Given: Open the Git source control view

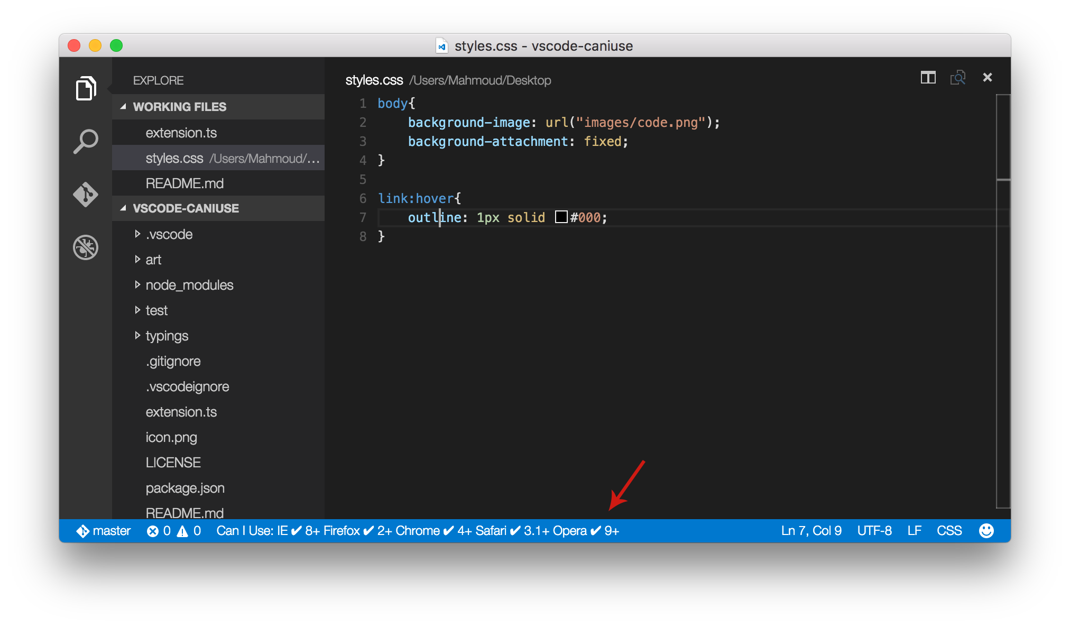Looking at the screenshot, I should click(86, 195).
